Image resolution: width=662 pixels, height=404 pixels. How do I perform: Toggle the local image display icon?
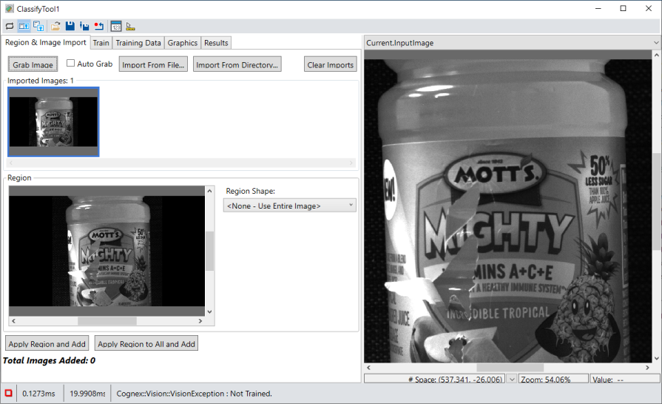coord(24,26)
